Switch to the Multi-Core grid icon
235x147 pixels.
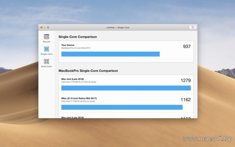pyautogui.click(x=46, y=61)
